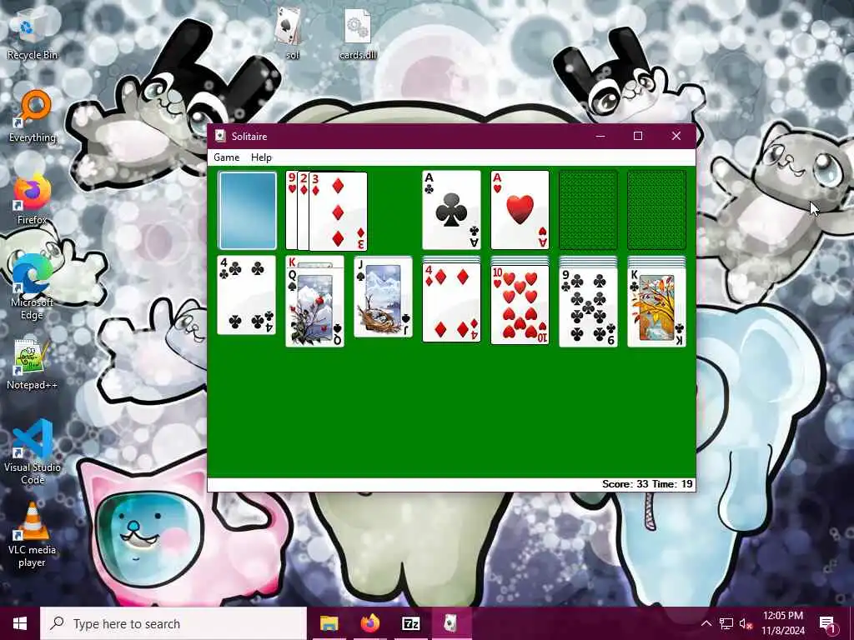854x640 pixels.
Task: Select the red king behind the queen
Action: tap(314, 262)
